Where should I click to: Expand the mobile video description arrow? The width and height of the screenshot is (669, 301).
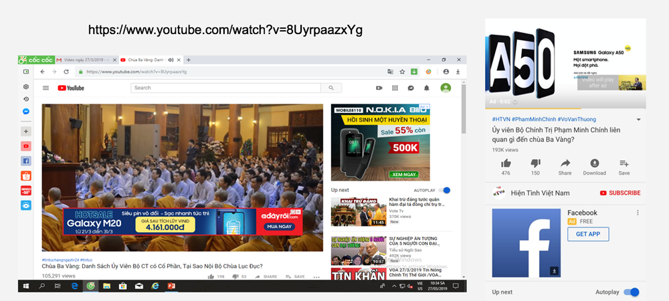(x=639, y=119)
